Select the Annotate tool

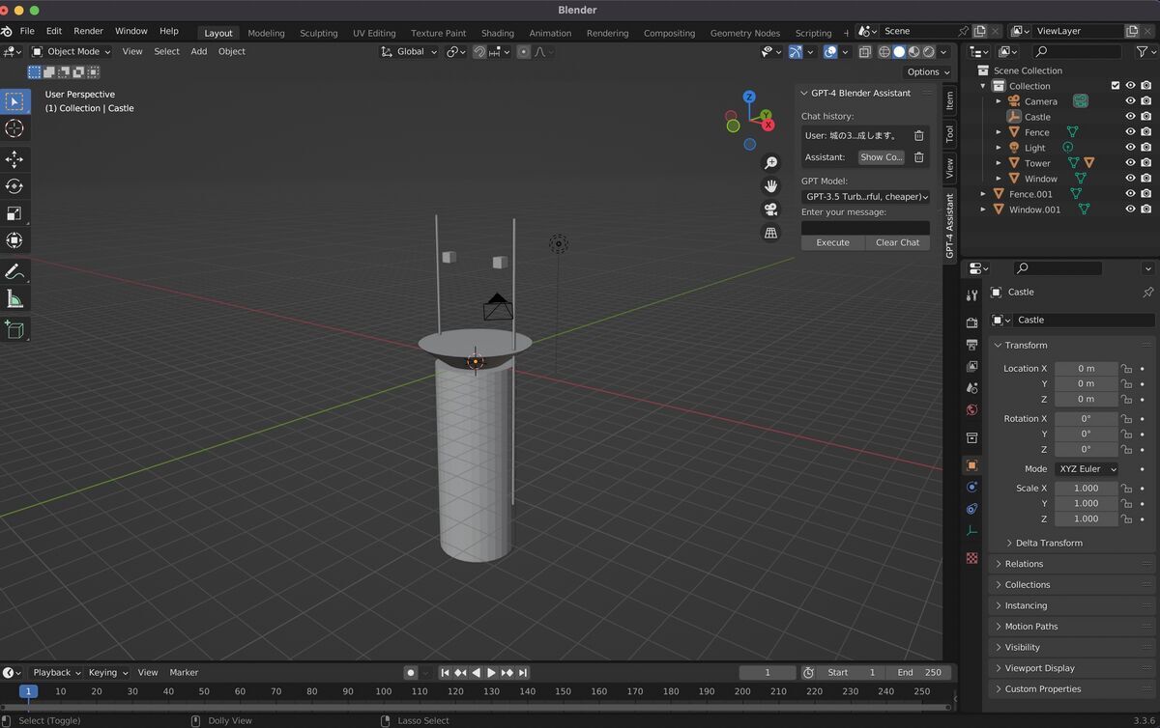14,269
